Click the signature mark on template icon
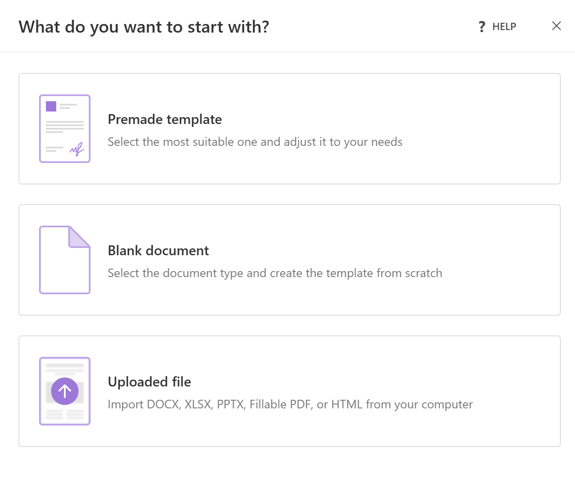Viewport: 575px width, 483px height. (76, 149)
